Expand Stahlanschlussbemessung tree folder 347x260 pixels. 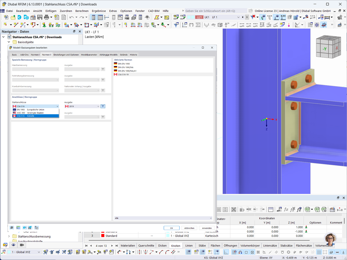tap(9, 236)
